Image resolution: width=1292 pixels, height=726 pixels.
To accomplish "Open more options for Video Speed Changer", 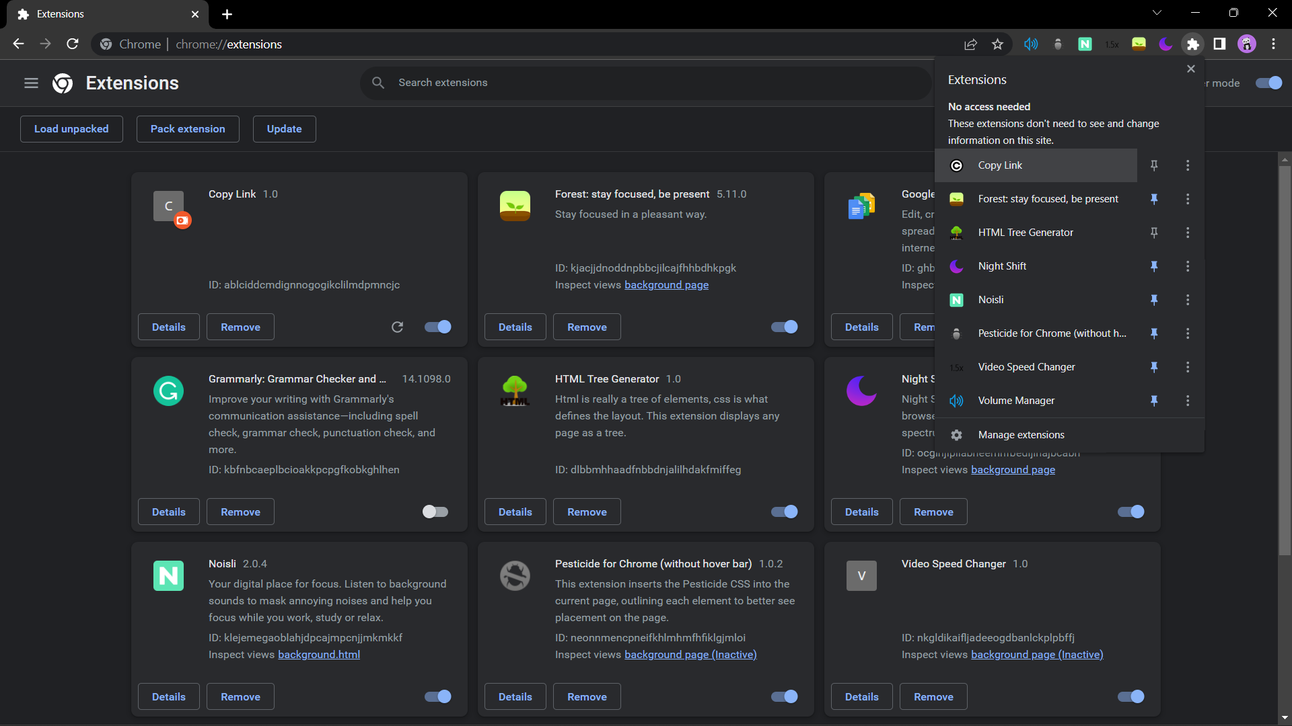I will (x=1188, y=367).
